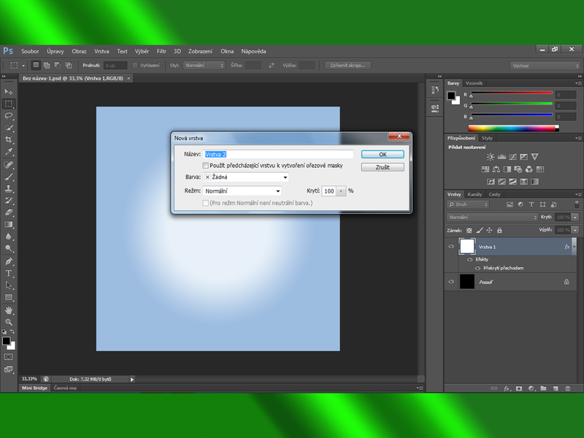Image resolution: width=584 pixels, height=438 pixels.
Task: Toggle visibility of the Pozadí layer
Action: pyautogui.click(x=451, y=281)
